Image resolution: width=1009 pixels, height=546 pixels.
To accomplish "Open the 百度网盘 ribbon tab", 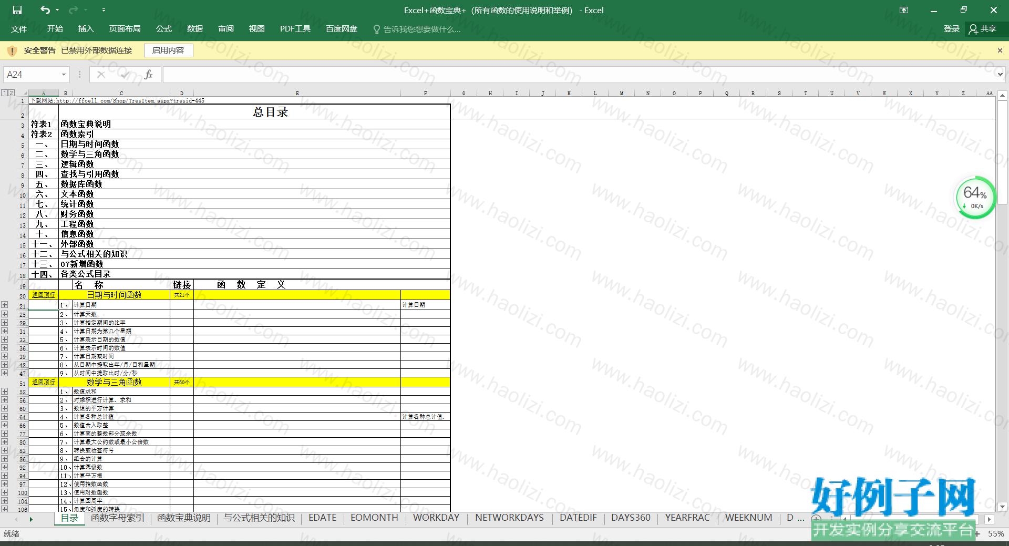I will click(342, 29).
